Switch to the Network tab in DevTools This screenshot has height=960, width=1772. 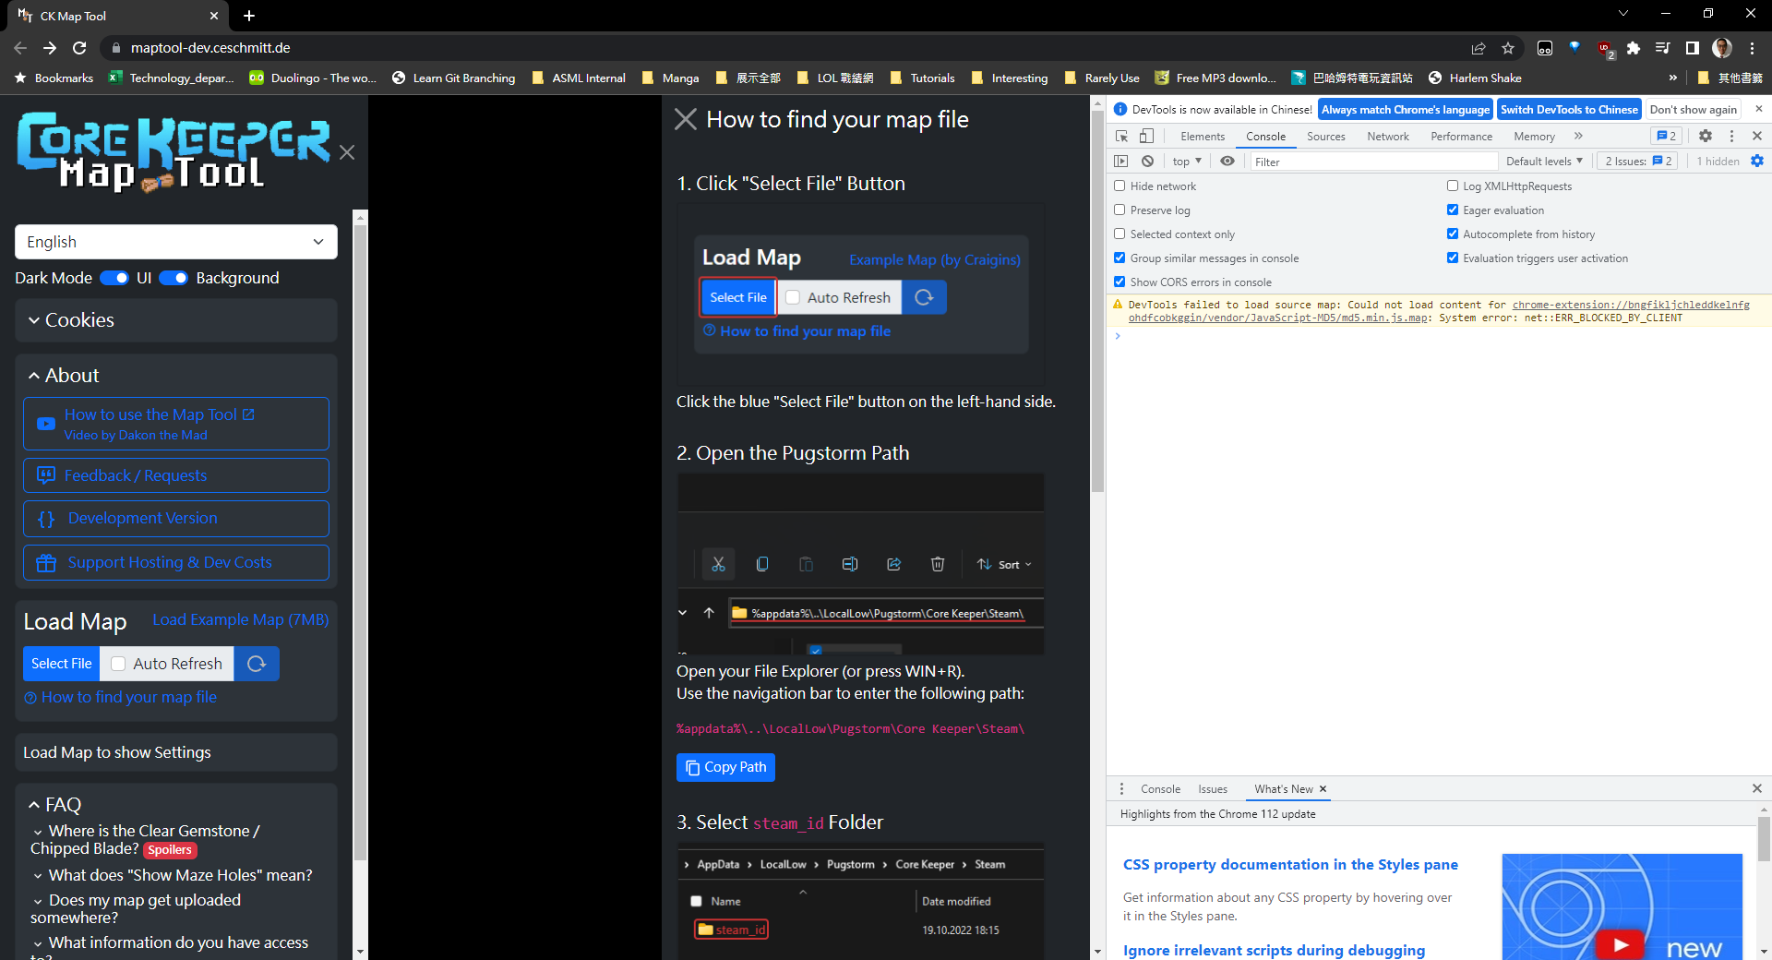1387,136
